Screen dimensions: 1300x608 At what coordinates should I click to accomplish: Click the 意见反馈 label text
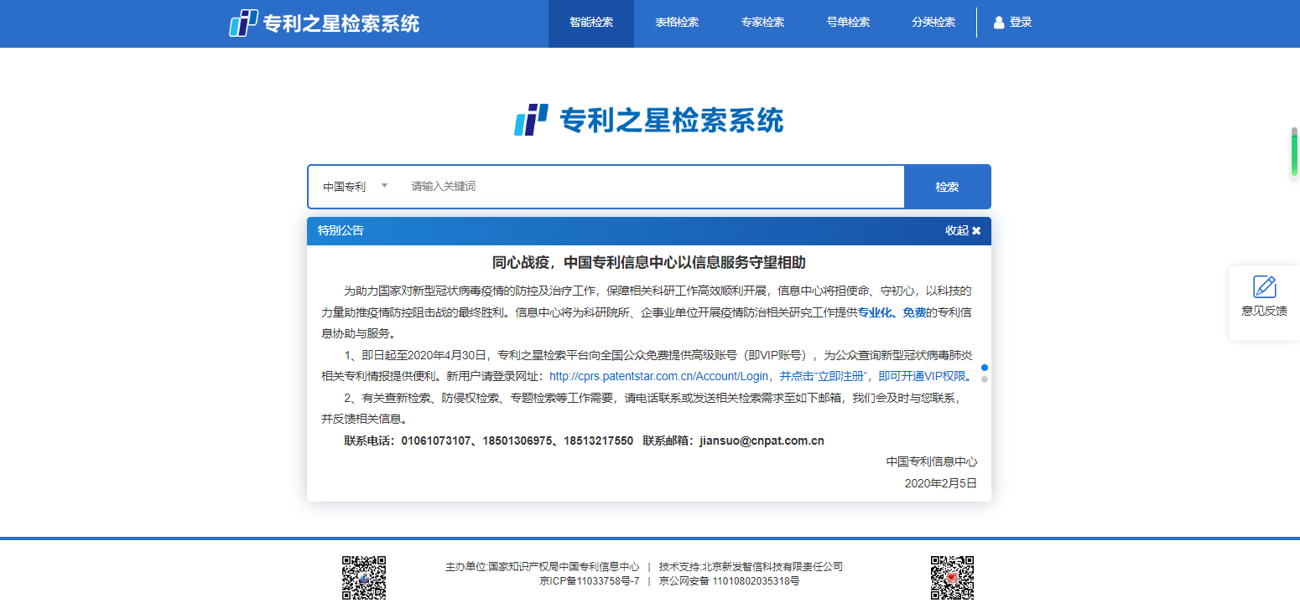(x=1264, y=311)
